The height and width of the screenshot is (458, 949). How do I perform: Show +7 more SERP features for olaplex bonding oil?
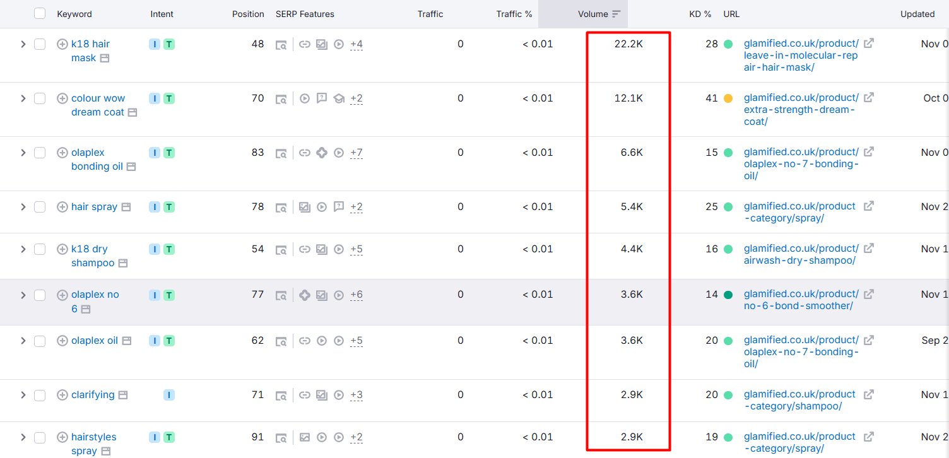coord(357,153)
